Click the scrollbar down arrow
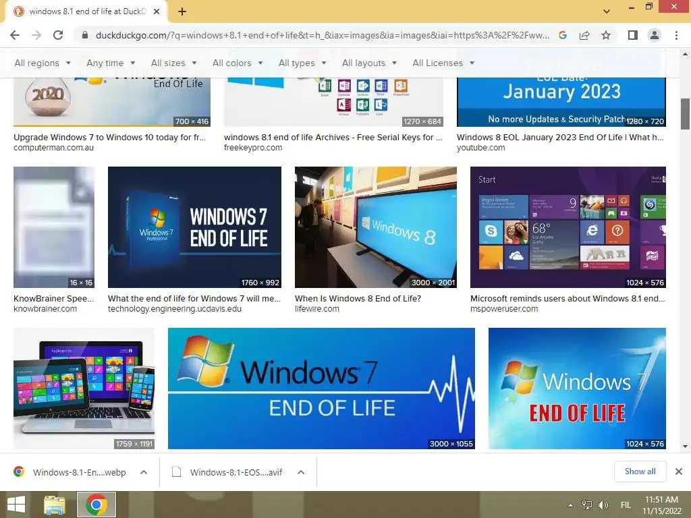 [685, 447]
